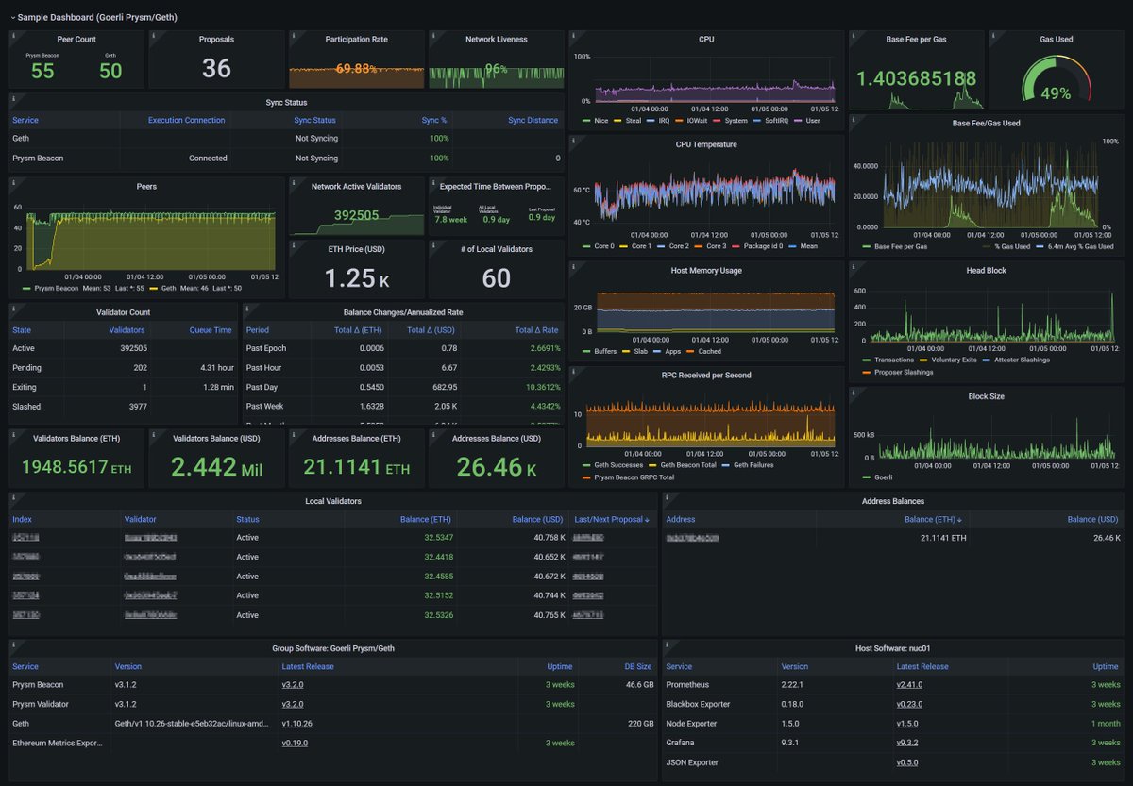1133x786 pixels.
Task: Click the Validators column header in Validator Count
Action: 127,330
